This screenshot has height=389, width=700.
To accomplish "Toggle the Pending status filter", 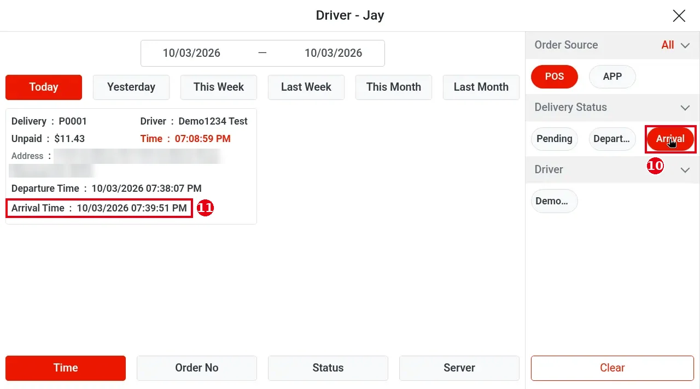I will 555,139.
